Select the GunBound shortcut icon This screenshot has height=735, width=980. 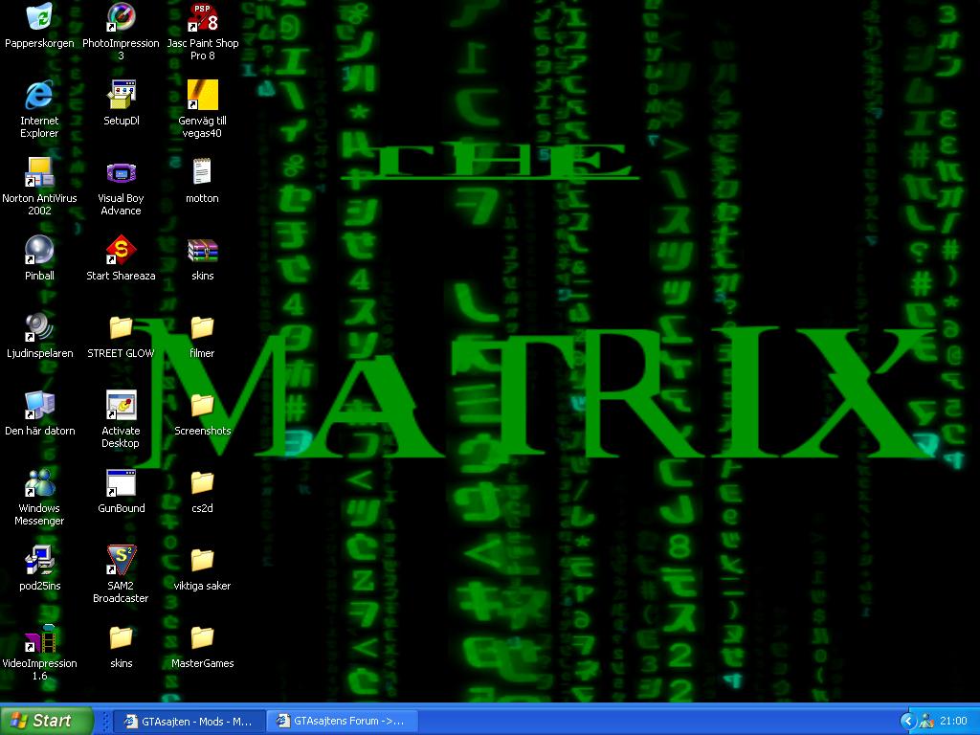[121, 482]
